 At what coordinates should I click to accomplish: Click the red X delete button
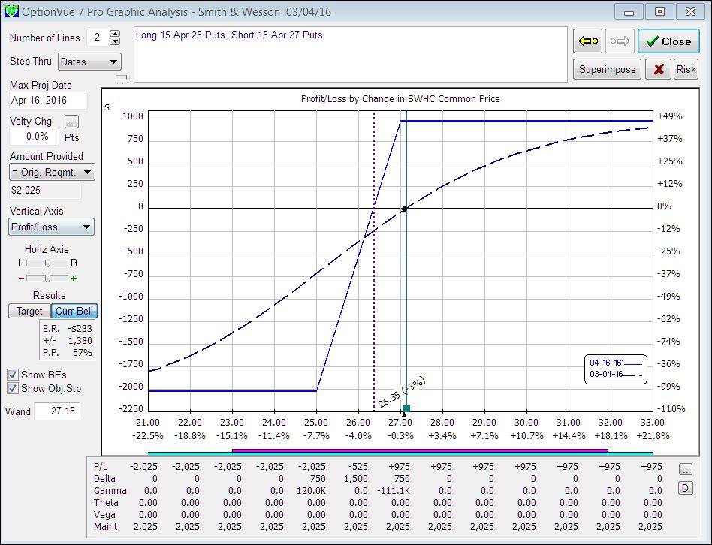click(x=658, y=69)
